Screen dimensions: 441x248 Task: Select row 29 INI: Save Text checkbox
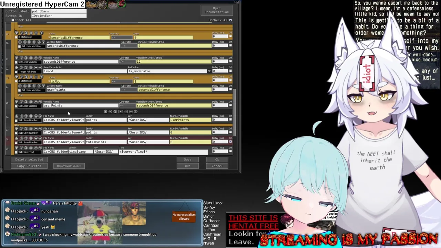click(16, 152)
